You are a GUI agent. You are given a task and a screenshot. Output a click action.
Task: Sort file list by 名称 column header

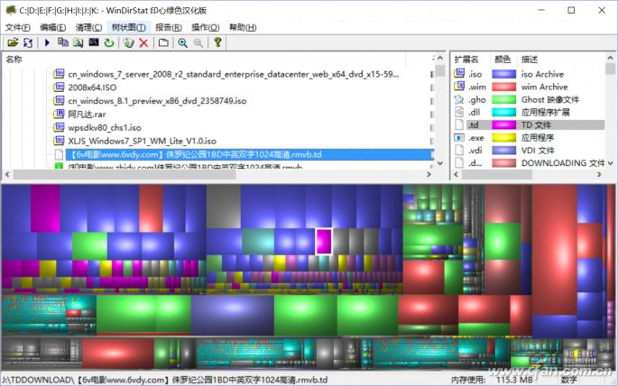tap(14, 60)
